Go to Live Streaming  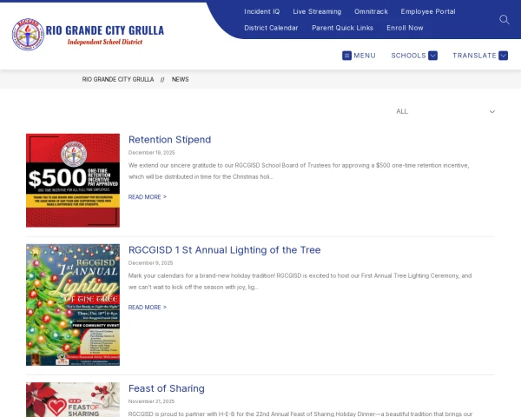tap(317, 11)
